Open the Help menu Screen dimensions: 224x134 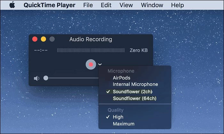tap(177, 5)
